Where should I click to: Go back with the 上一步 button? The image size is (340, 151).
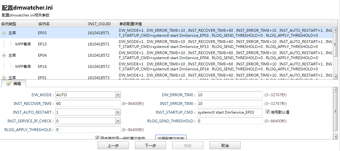coord(113,145)
